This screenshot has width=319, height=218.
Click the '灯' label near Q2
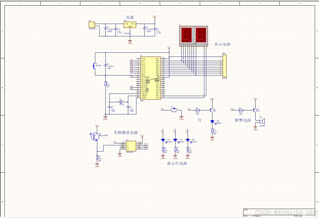pyautogui.click(x=200, y=120)
